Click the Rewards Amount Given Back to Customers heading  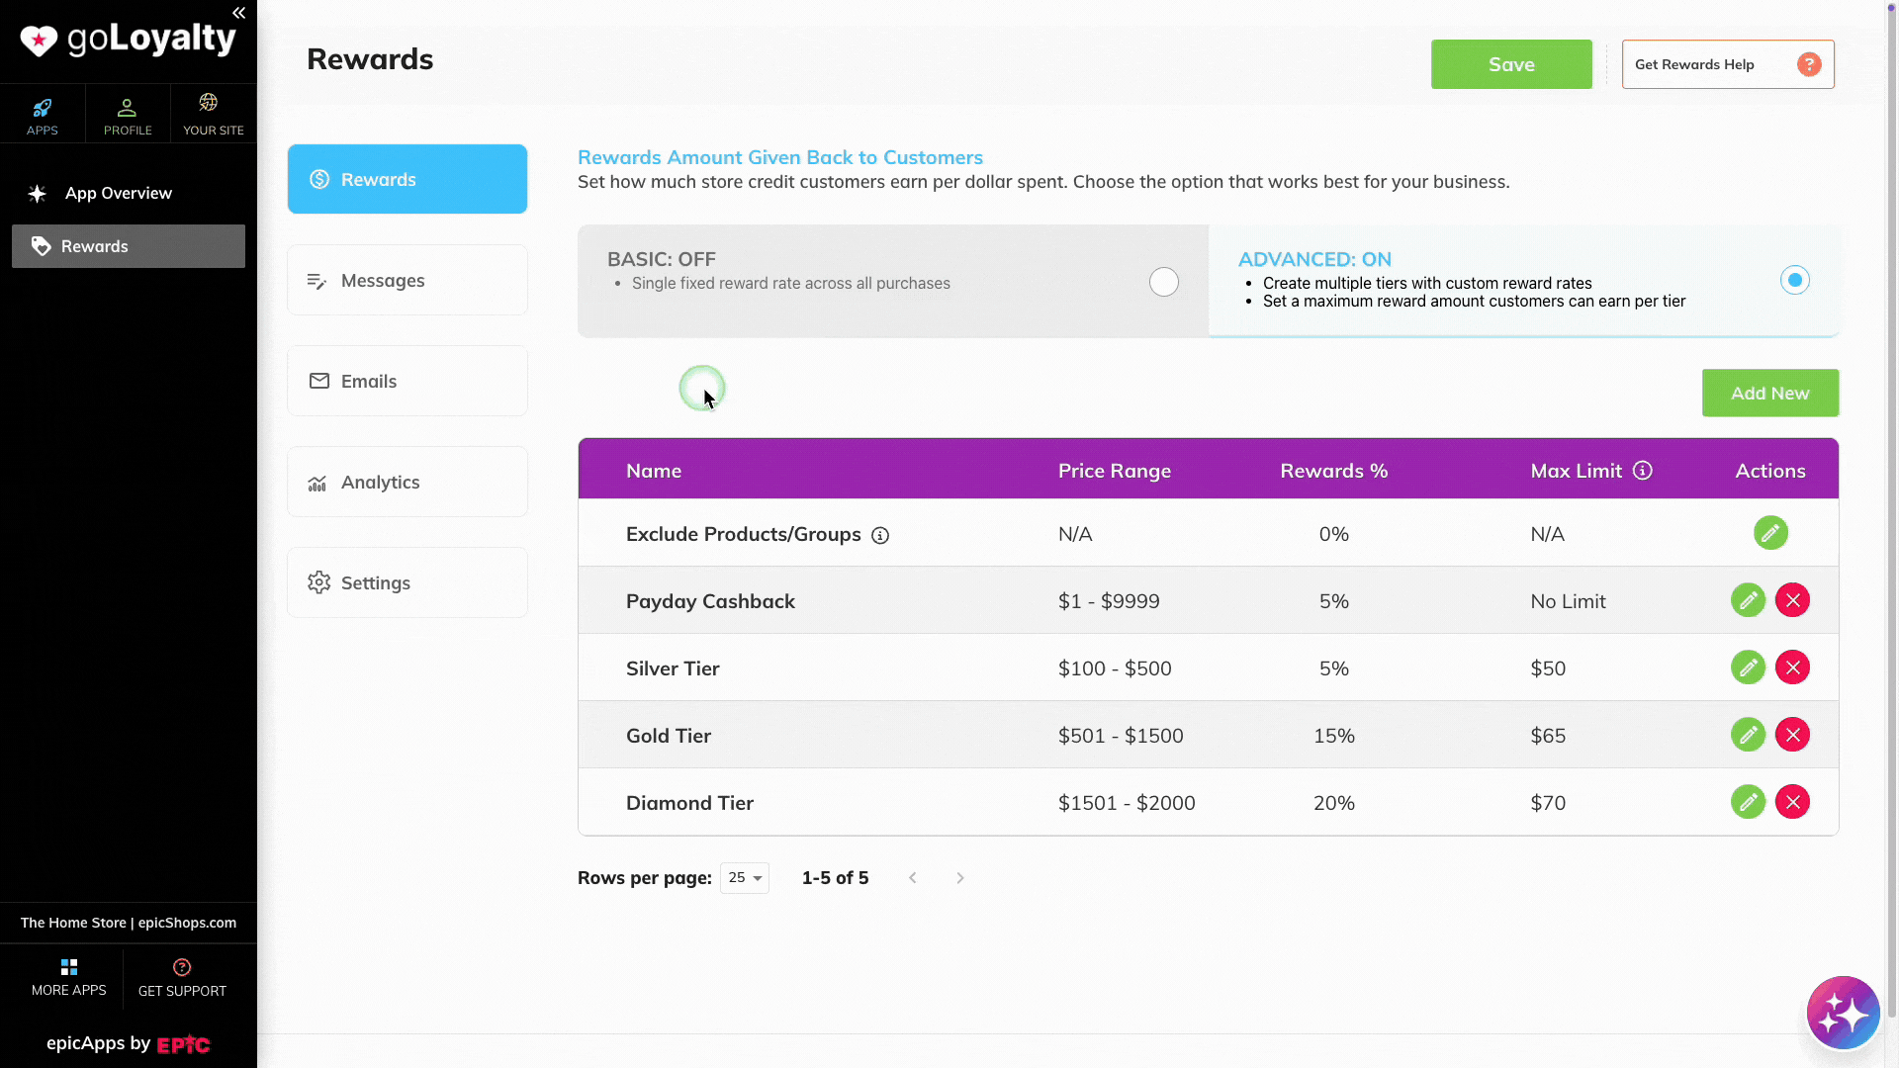(x=780, y=157)
